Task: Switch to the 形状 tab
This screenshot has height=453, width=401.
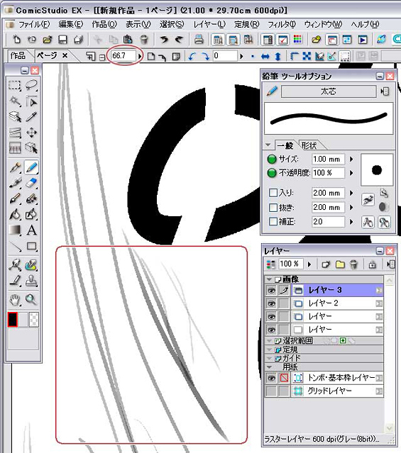Action: click(309, 145)
